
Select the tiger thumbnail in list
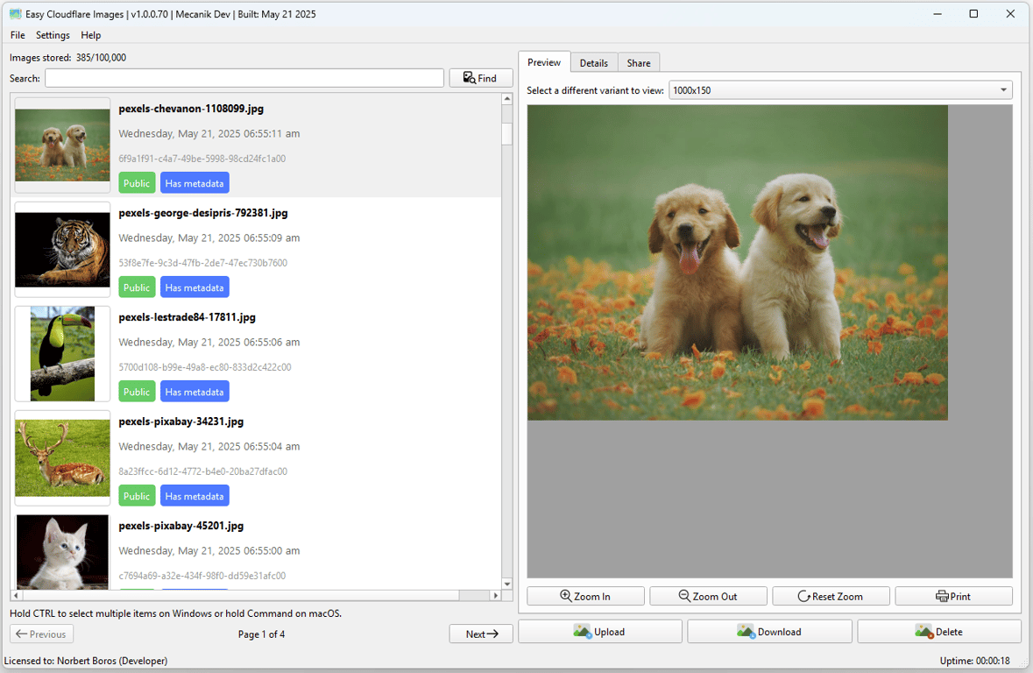pos(62,249)
